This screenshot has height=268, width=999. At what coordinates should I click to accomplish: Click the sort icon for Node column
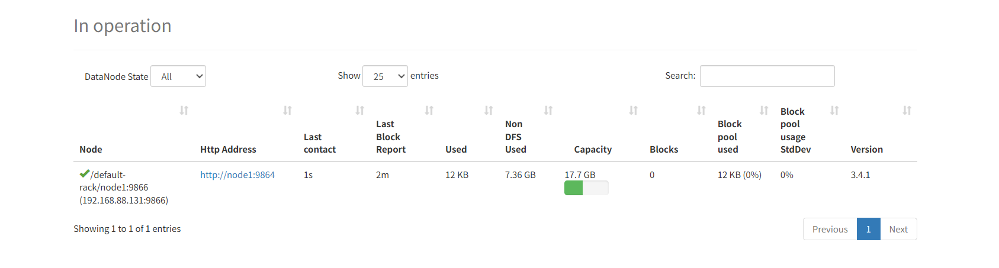[184, 111]
